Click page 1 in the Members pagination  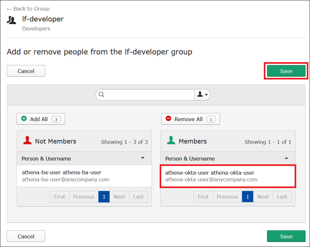click(247, 196)
